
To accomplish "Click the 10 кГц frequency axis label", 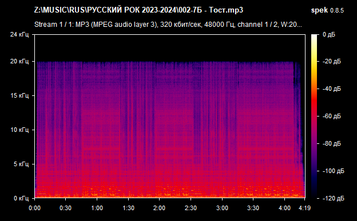I will pos(19,130).
